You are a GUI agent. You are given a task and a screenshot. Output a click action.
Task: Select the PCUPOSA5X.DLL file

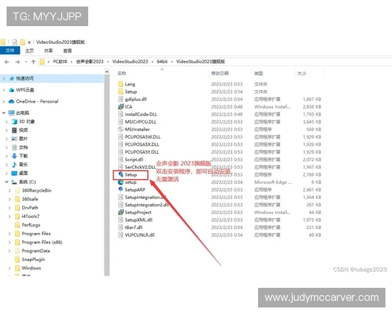point(142,144)
